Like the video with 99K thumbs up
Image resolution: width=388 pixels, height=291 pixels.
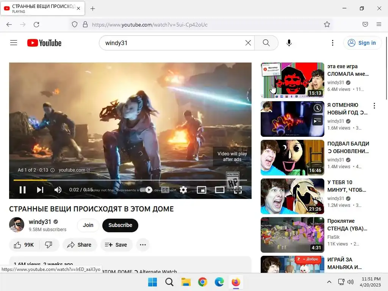coord(24,245)
